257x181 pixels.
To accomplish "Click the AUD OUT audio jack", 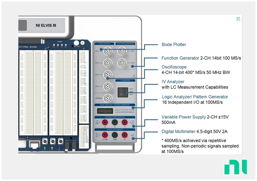I will click(67, 146).
